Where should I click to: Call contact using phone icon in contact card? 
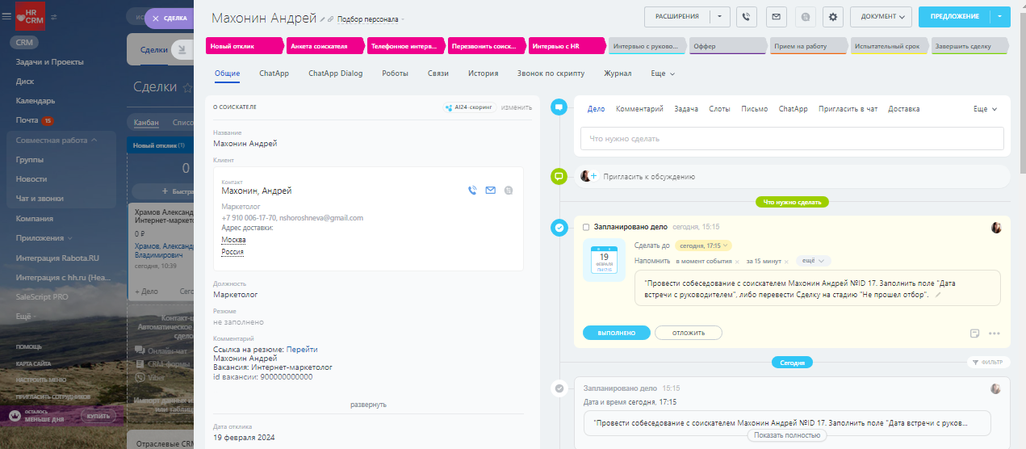pos(472,191)
